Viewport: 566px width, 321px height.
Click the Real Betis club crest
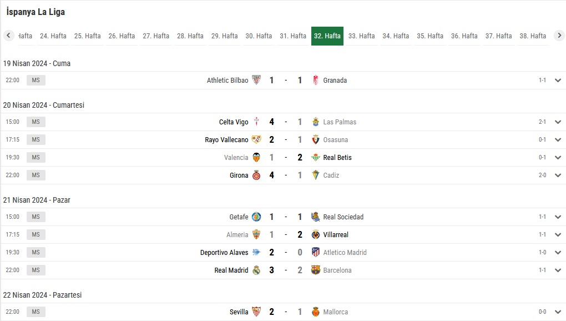(316, 157)
